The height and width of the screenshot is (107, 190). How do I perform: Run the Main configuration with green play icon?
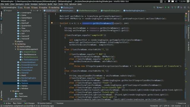(166, 7)
